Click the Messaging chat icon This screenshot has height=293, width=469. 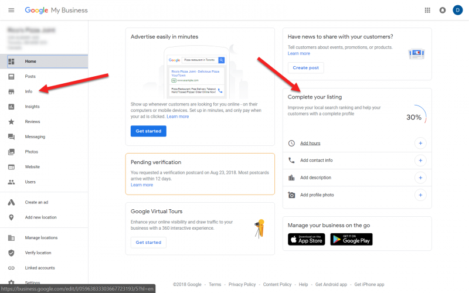coord(11,137)
